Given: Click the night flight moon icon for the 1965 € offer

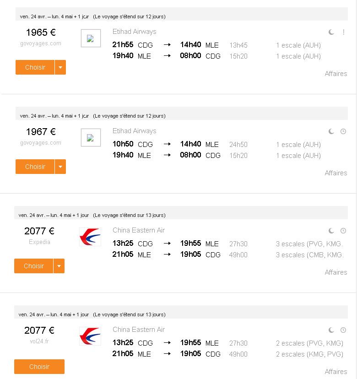Looking at the screenshot, I should coord(331,32).
